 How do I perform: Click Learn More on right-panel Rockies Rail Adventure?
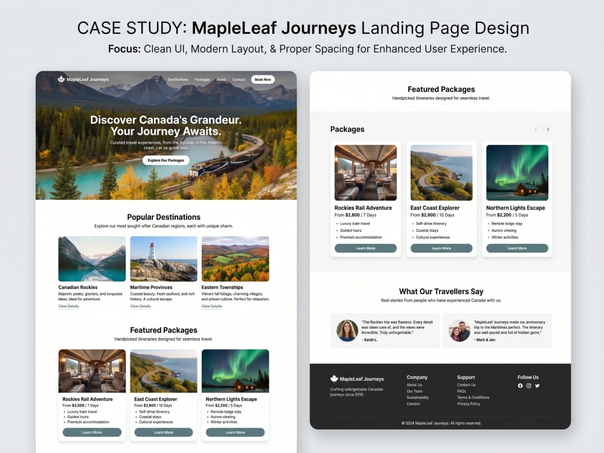(x=365, y=248)
